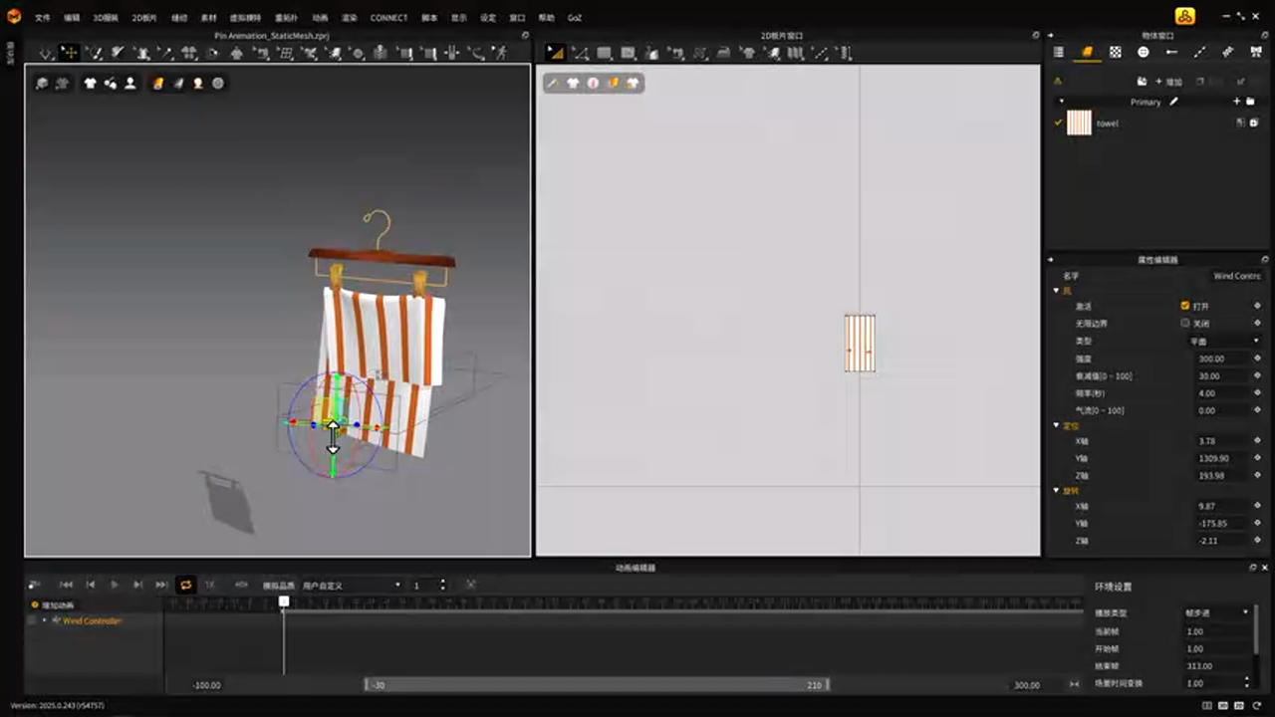Click the edit pattern arrow tool in 2D toolbar
Image resolution: width=1275 pixels, height=717 pixels.
(x=555, y=53)
